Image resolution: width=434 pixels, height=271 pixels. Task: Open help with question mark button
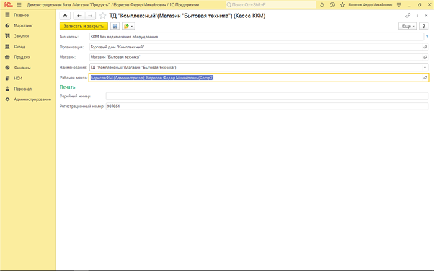[x=423, y=26]
